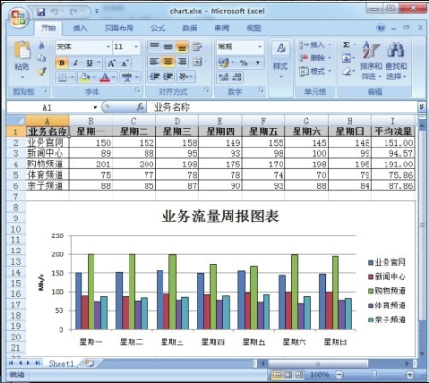The height and width of the screenshot is (383, 429).
Task: Toggle Italic formatting
Action: 76,62
